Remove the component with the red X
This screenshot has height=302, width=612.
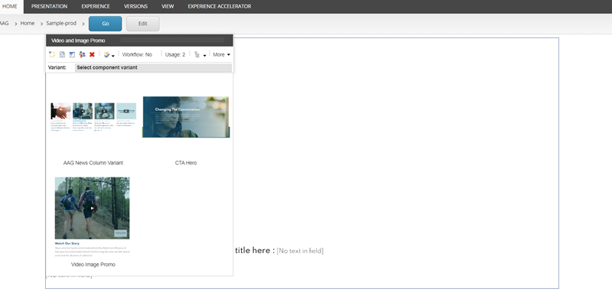click(92, 54)
